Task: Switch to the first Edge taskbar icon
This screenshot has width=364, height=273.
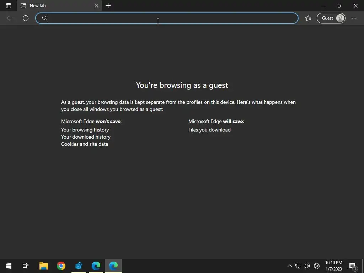Action: [x=96, y=266]
